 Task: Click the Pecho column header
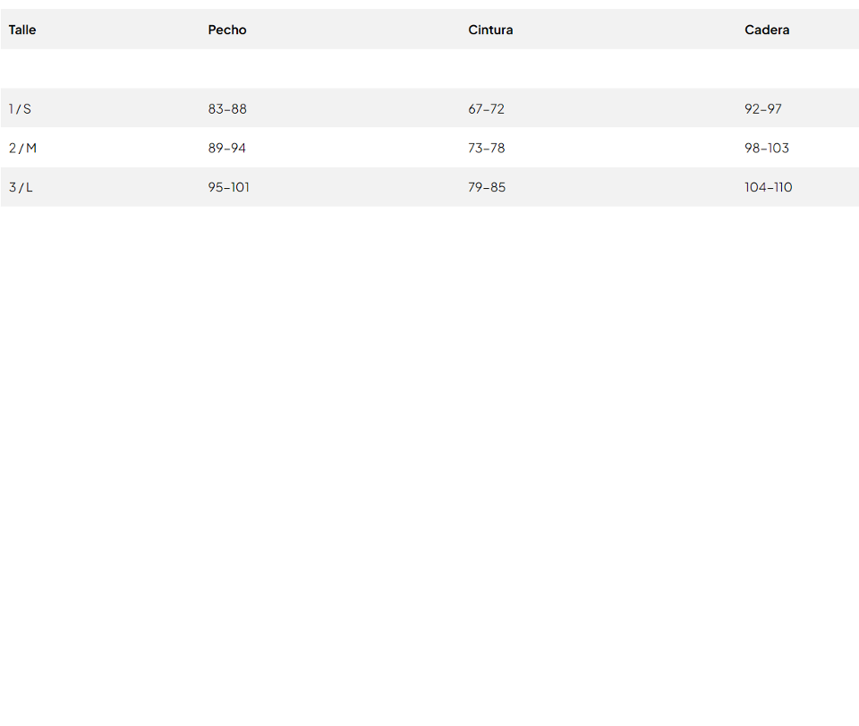point(227,30)
